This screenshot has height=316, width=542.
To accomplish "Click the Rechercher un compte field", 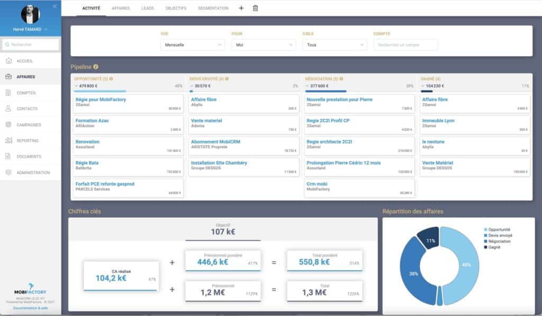I will coord(405,45).
